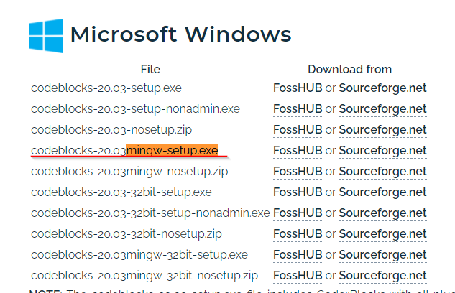
Task: Open Sourceforge.net link for codeblocks-20.03-setup.exe
Action: (382, 88)
